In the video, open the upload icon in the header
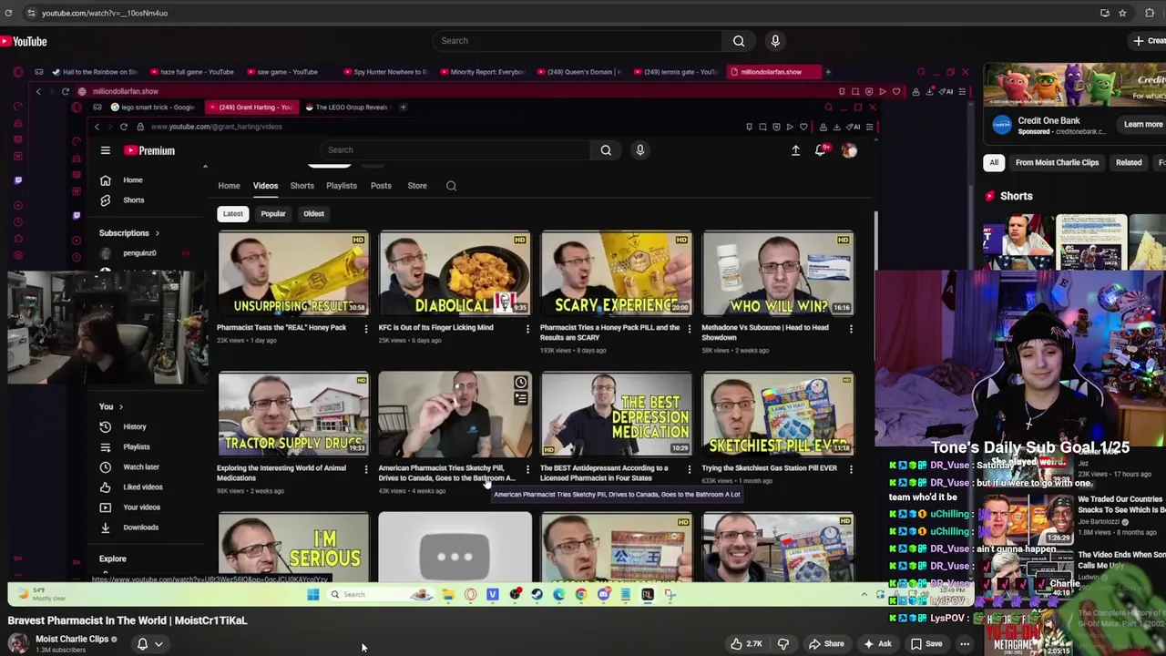Image resolution: width=1166 pixels, height=656 pixels. [795, 150]
